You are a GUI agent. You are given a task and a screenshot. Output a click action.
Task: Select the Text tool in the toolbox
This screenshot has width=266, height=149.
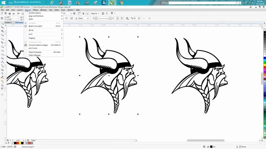click(x=2, y=58)
